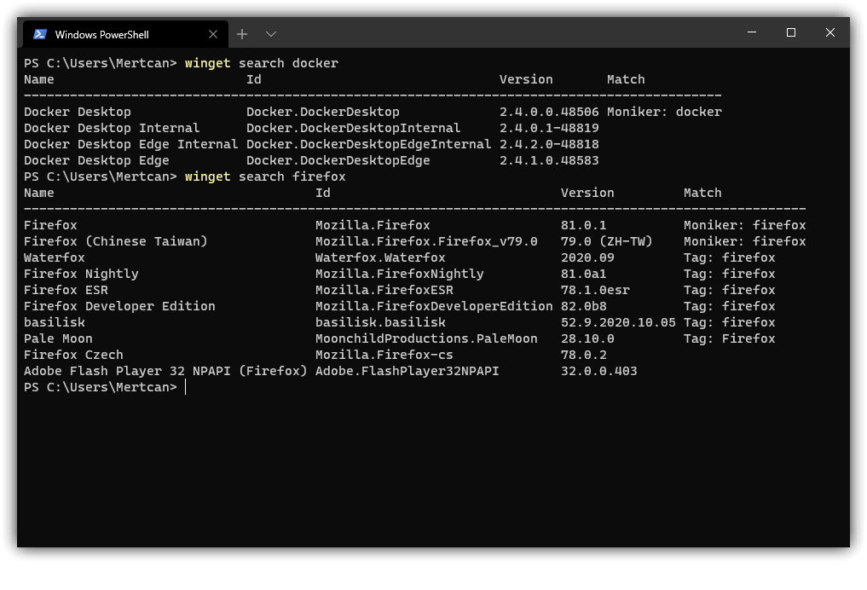
Task: Close the Windows PowerShell tab
Action: 213,34
